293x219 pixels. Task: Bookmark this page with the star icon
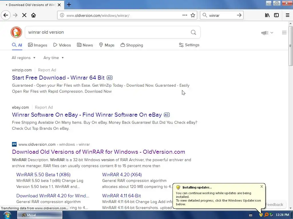tap(193, 15)
